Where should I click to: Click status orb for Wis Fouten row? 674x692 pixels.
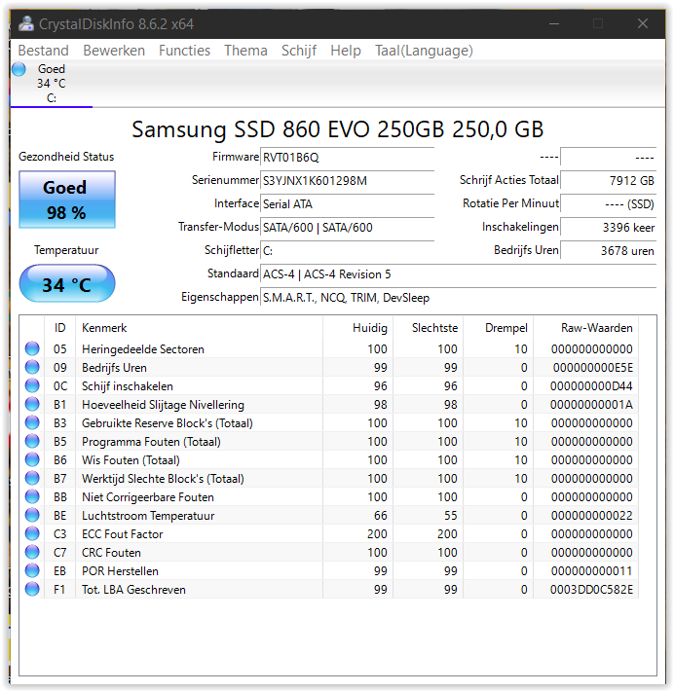point(32,459)
